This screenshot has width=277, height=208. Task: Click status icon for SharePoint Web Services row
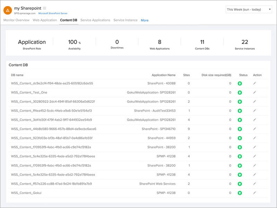(x=240, y=183)
